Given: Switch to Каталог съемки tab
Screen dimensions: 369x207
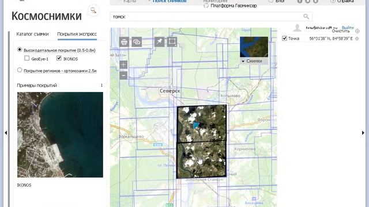Looking at the screenshot, I should [32, 34].
